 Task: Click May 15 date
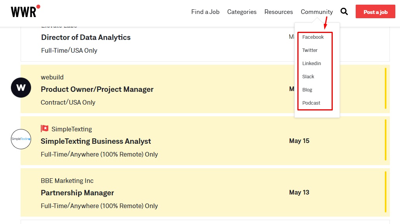(x=299, y=141)
